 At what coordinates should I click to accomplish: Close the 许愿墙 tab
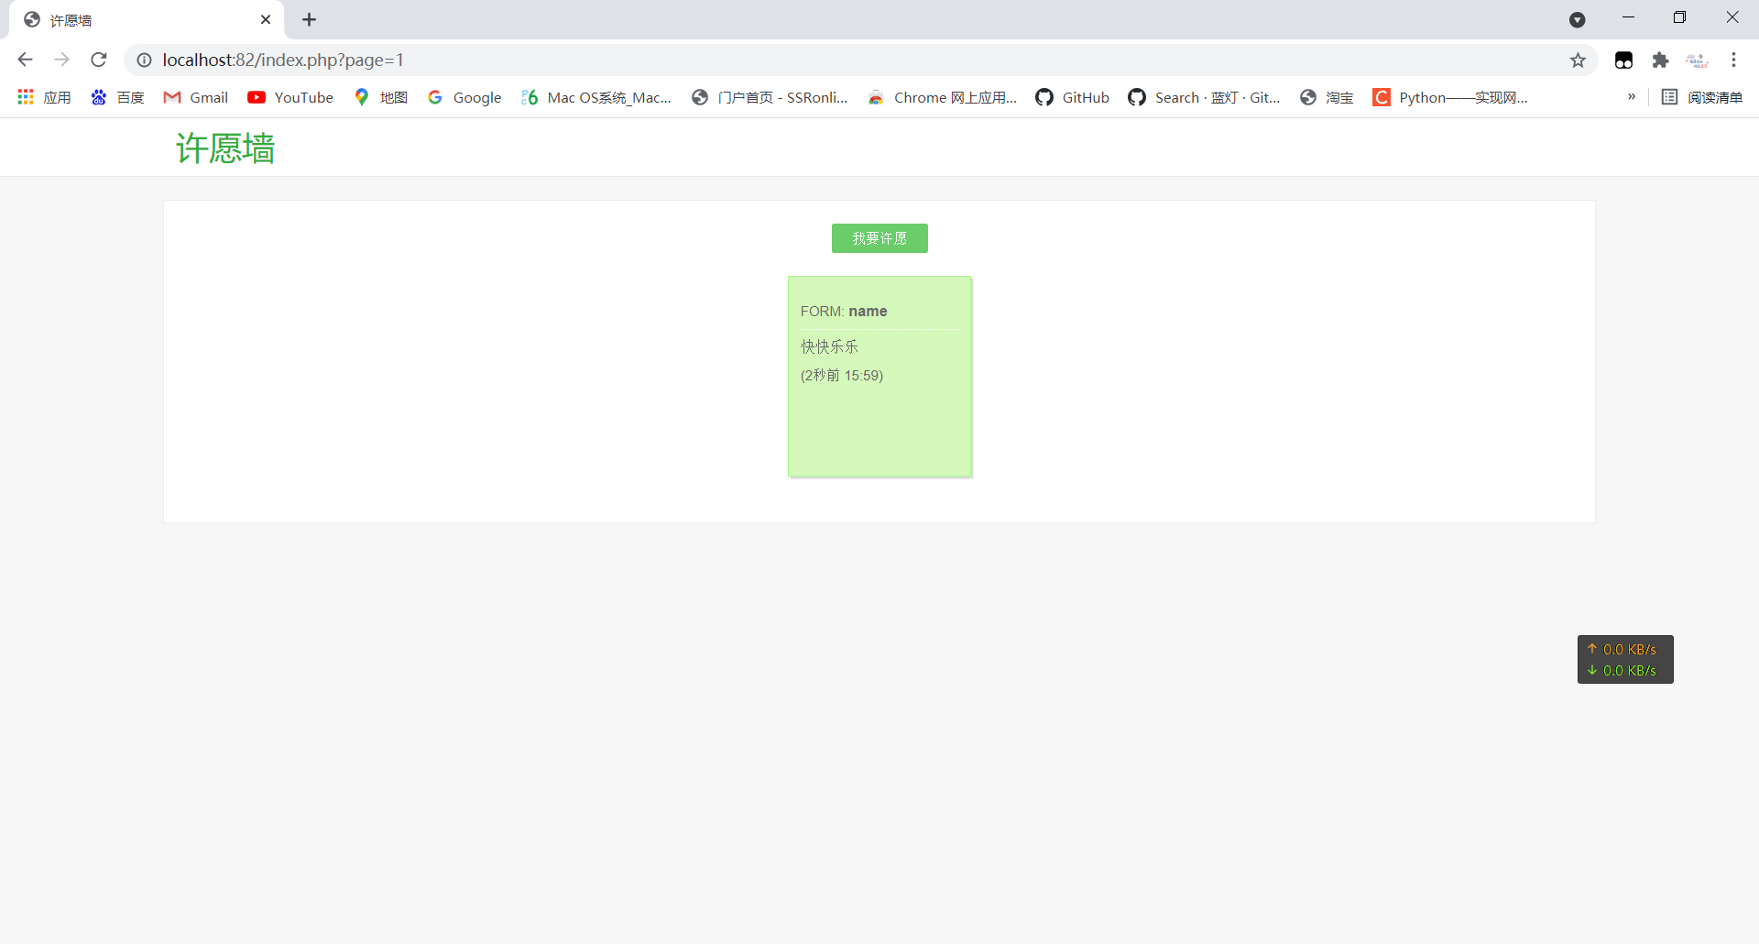266,19
